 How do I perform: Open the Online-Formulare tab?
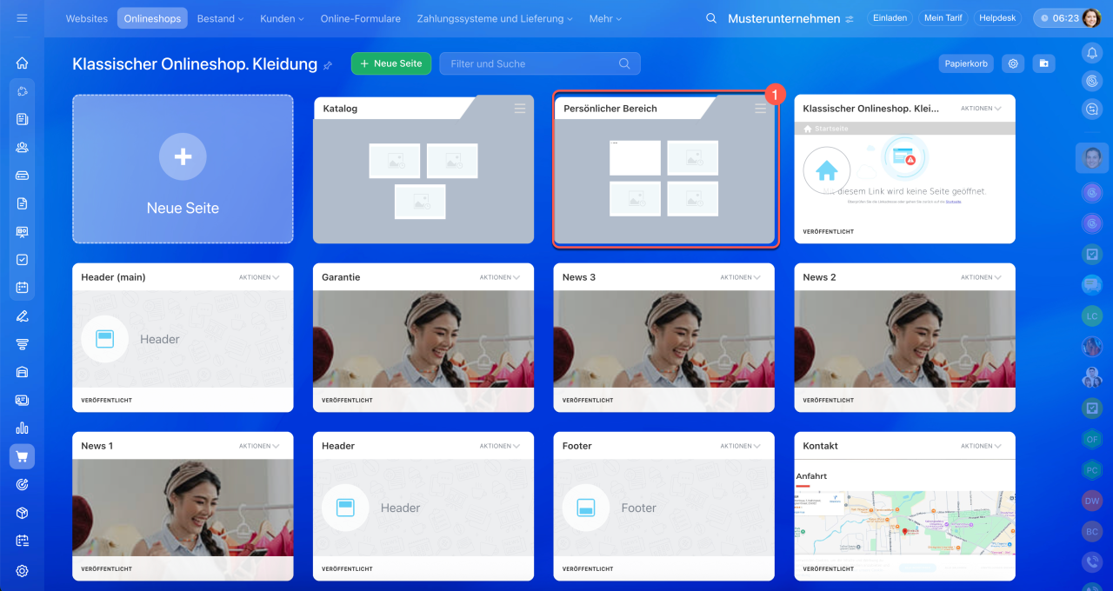[360, 18]
